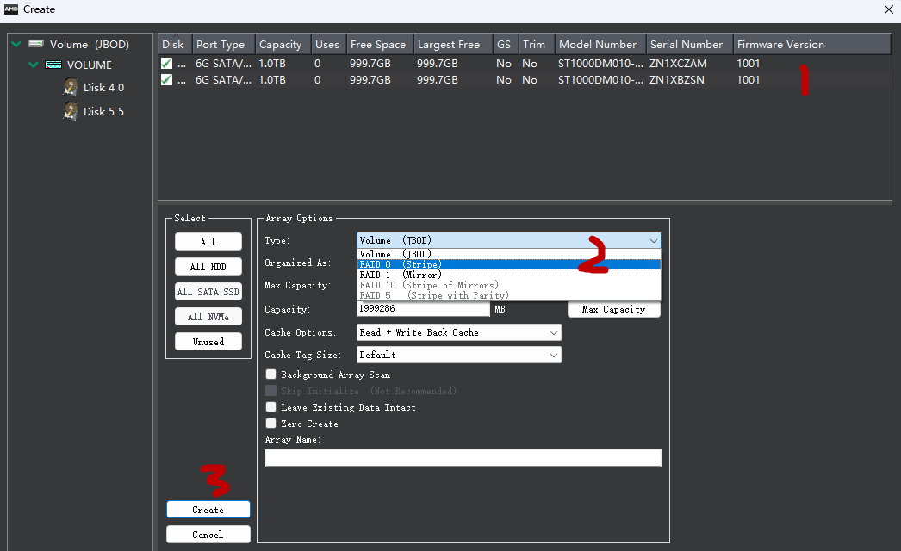Enable the Zero Create option
The image size is (901, 551).
coord(270,424)
